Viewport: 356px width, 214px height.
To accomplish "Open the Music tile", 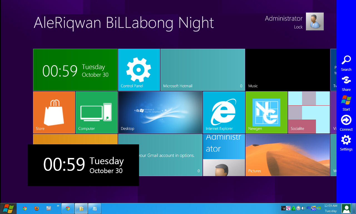I will click(288, 70).
